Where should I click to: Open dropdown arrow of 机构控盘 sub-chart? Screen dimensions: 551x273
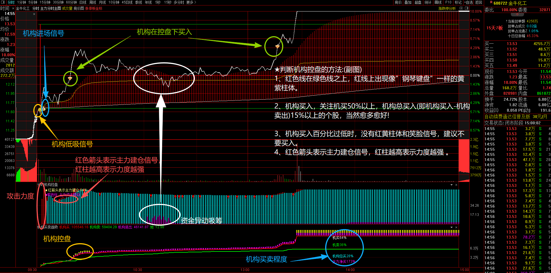pos(451,185)
